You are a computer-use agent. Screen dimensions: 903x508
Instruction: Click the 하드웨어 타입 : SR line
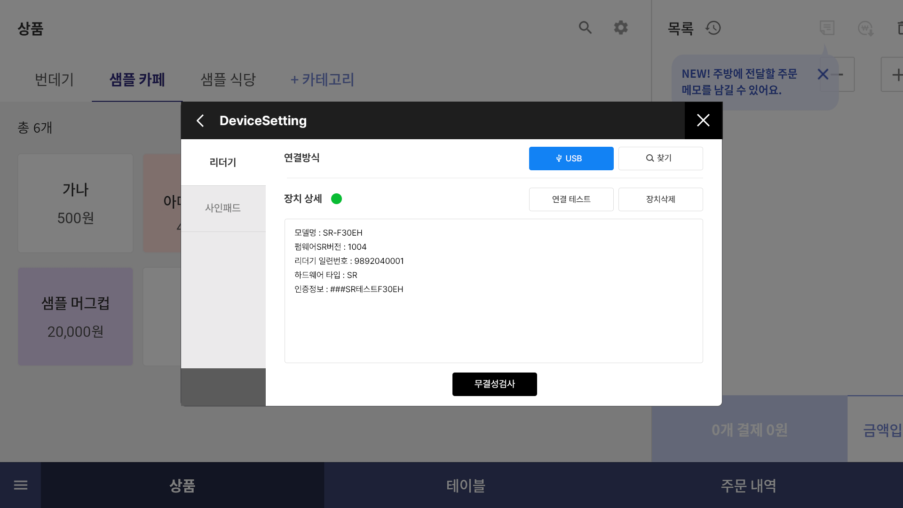pos(326,275)
